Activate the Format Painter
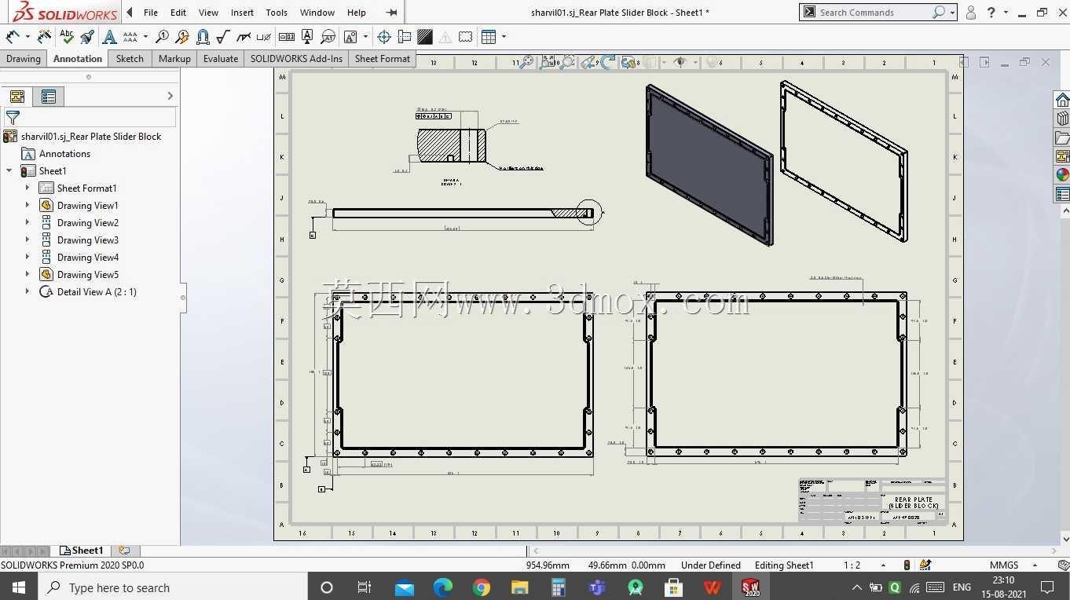This screenshot has height=600, width=1070. pos(87,36)
